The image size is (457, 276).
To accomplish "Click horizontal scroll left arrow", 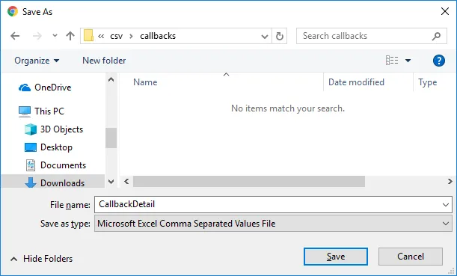I will 126,182.
